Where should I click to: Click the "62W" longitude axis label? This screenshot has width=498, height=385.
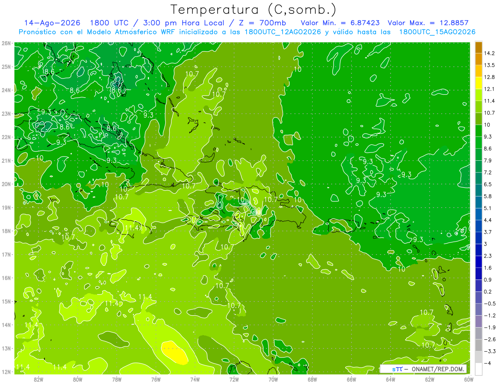[430, 379]
